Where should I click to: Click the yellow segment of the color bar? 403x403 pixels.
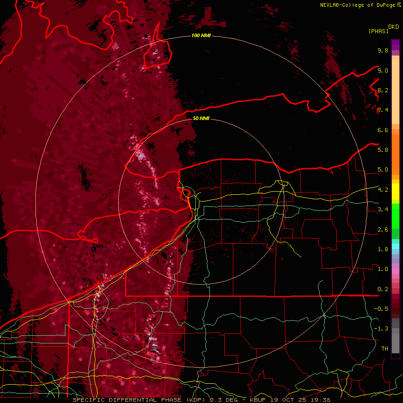[395, 192]
